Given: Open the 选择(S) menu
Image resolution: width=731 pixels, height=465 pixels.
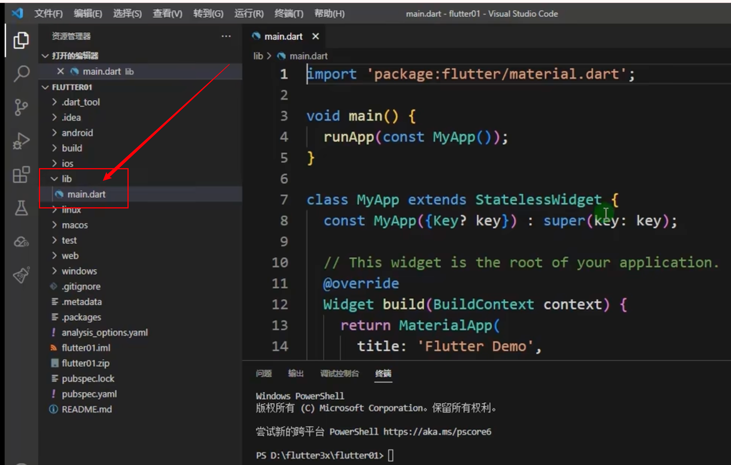Looking at the screenshot, I should [x=127, y=13].
